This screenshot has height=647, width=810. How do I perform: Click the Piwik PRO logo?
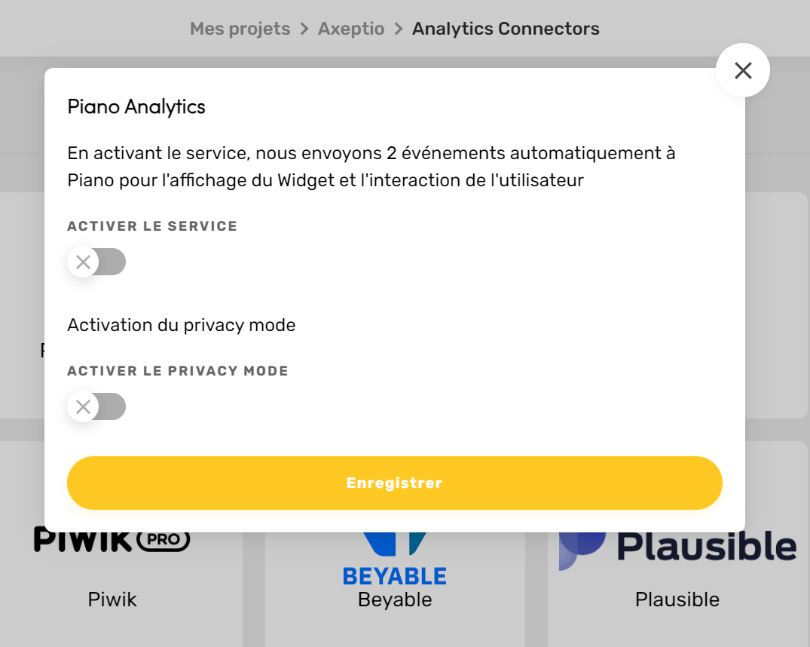click(x=112, y=540)
